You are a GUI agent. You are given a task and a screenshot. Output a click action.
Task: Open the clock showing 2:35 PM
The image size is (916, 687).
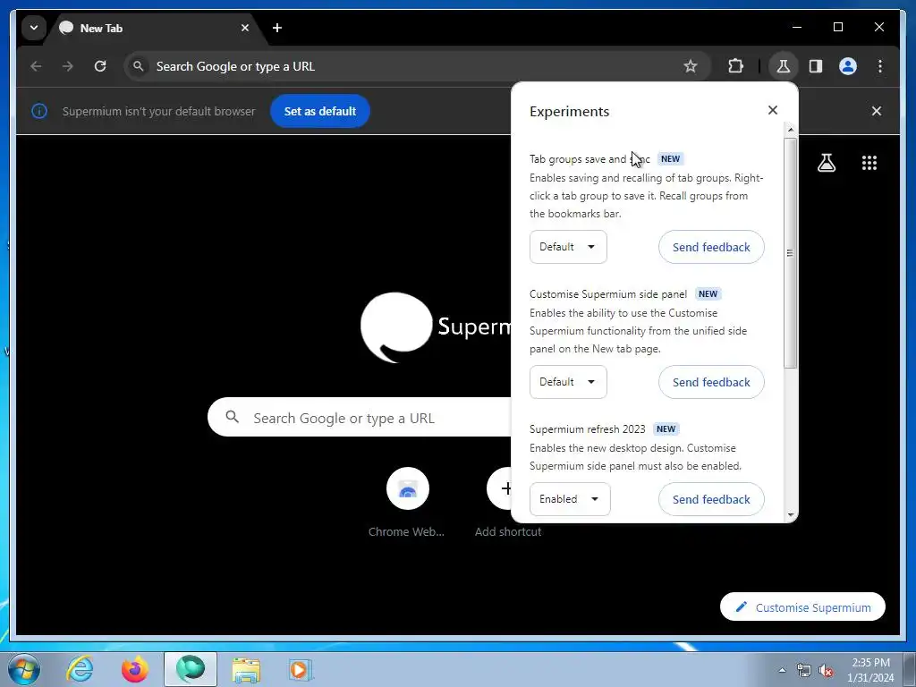[x=870, y=670]
